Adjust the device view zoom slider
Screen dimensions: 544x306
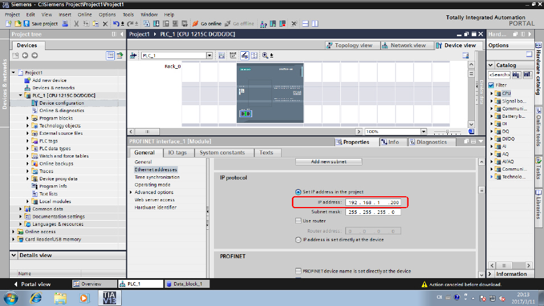447,132
